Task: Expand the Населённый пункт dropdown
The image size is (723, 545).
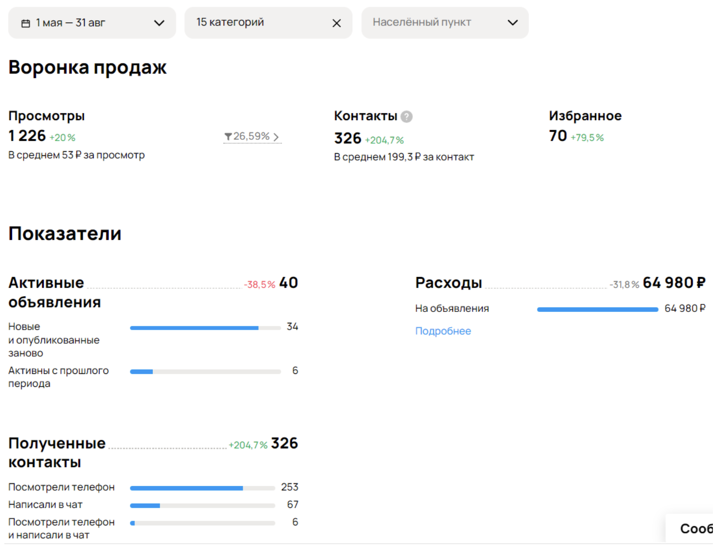Action: click(x=512, y=23)
